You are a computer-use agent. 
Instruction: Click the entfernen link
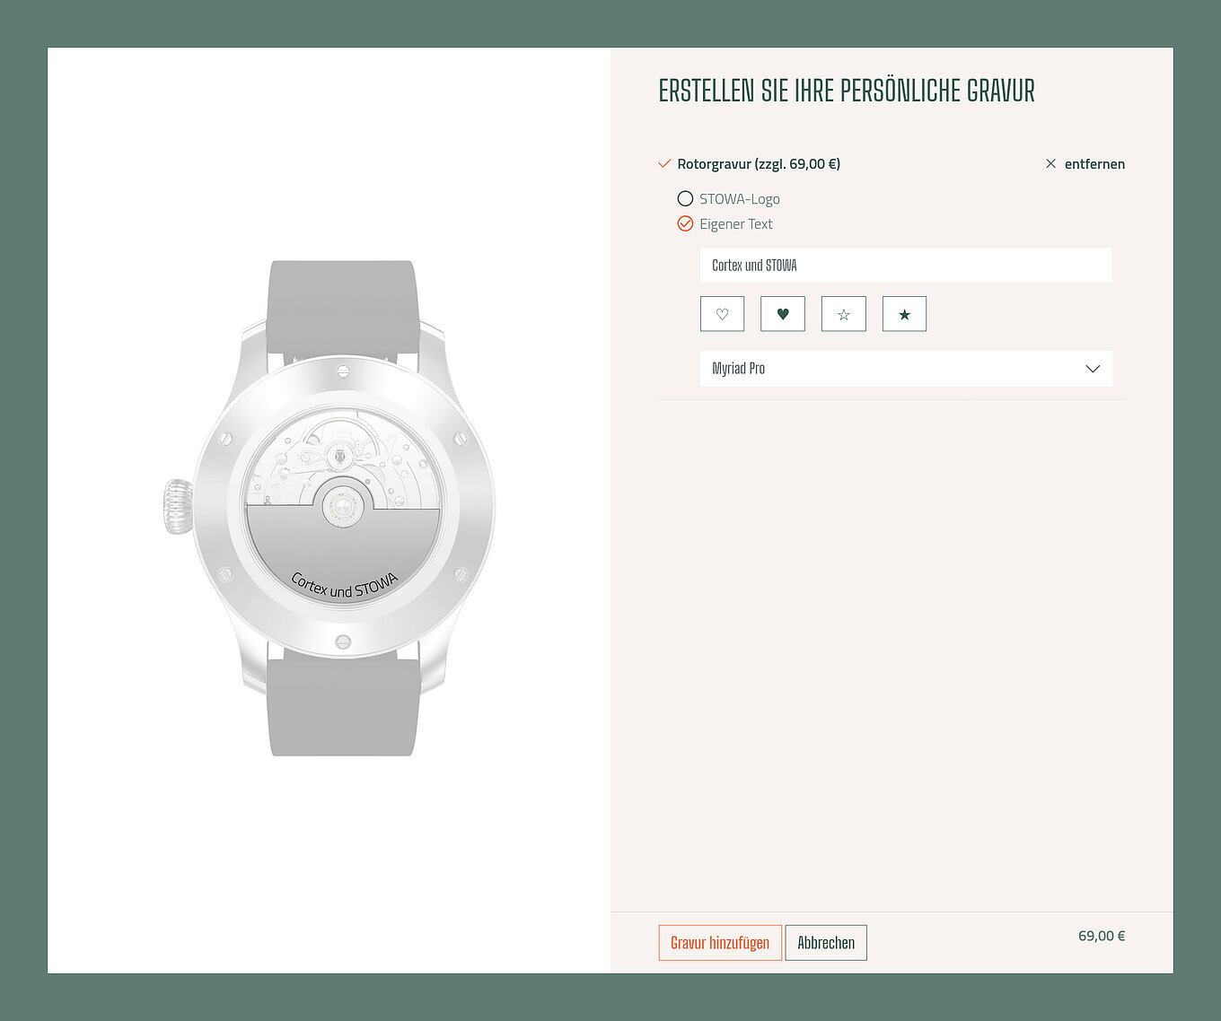point(1094,163)
